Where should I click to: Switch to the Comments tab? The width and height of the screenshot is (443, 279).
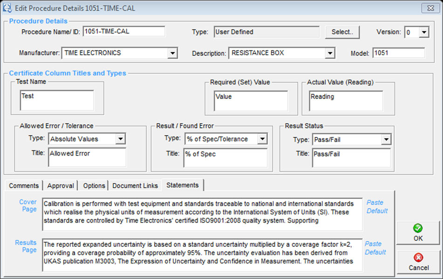pyautogui.click(x=24, y=185)
